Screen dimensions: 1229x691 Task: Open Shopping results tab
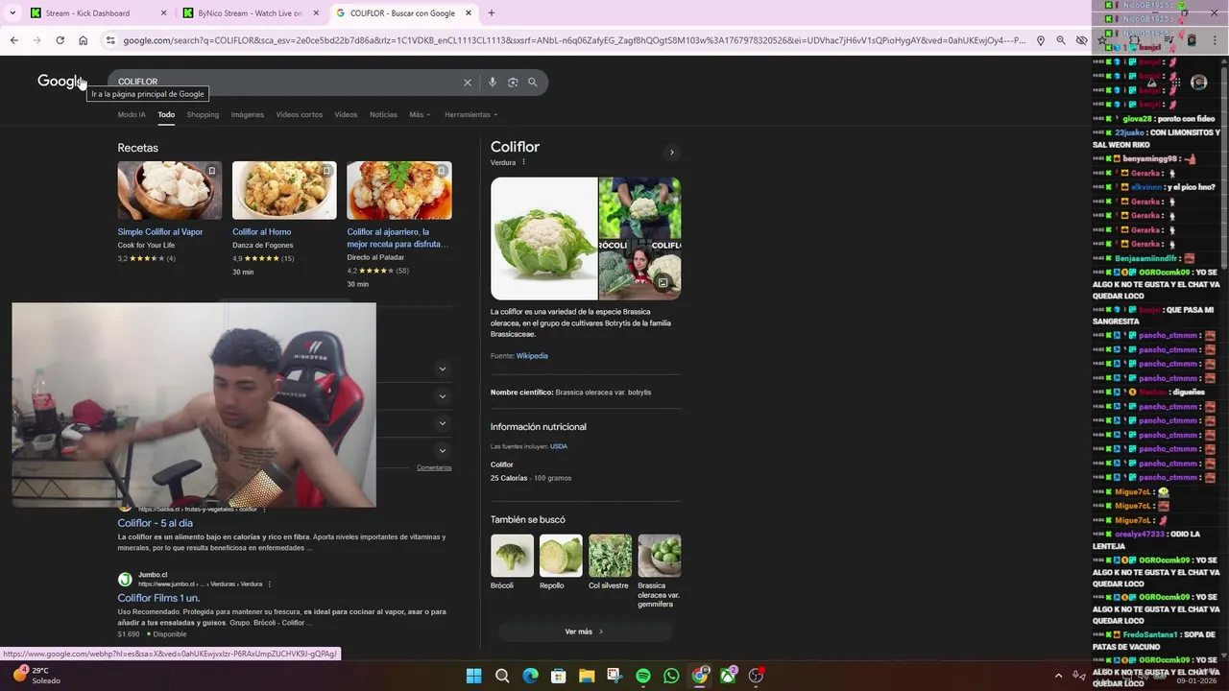click(203, 115)
